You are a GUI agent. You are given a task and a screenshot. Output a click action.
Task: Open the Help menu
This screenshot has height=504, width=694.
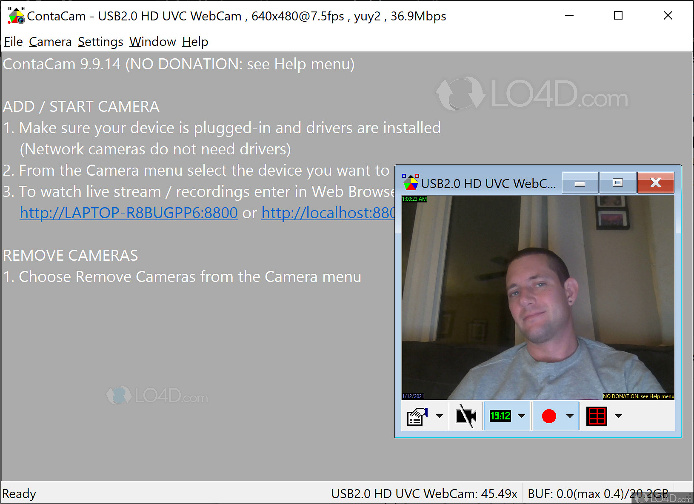pos(195,42)
